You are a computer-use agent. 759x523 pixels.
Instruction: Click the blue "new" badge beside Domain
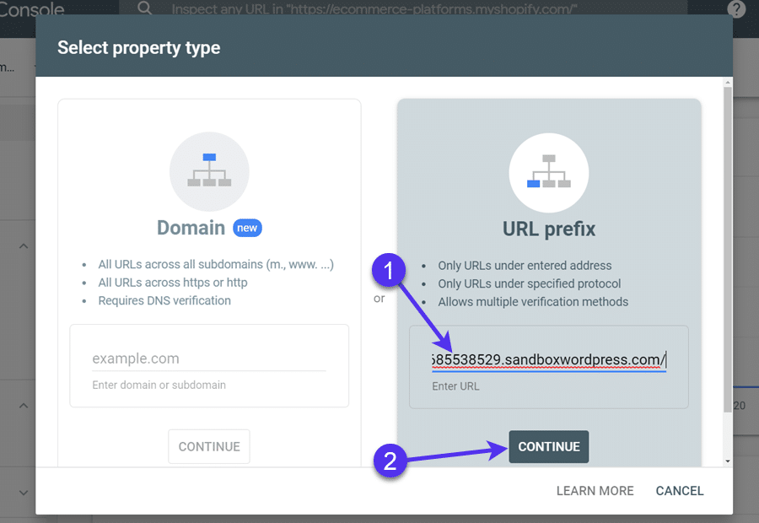click(247, 228)
